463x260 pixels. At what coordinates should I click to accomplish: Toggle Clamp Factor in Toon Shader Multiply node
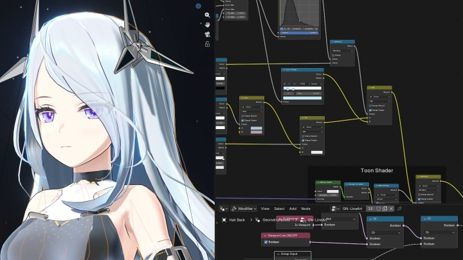(x=419, y=199)
